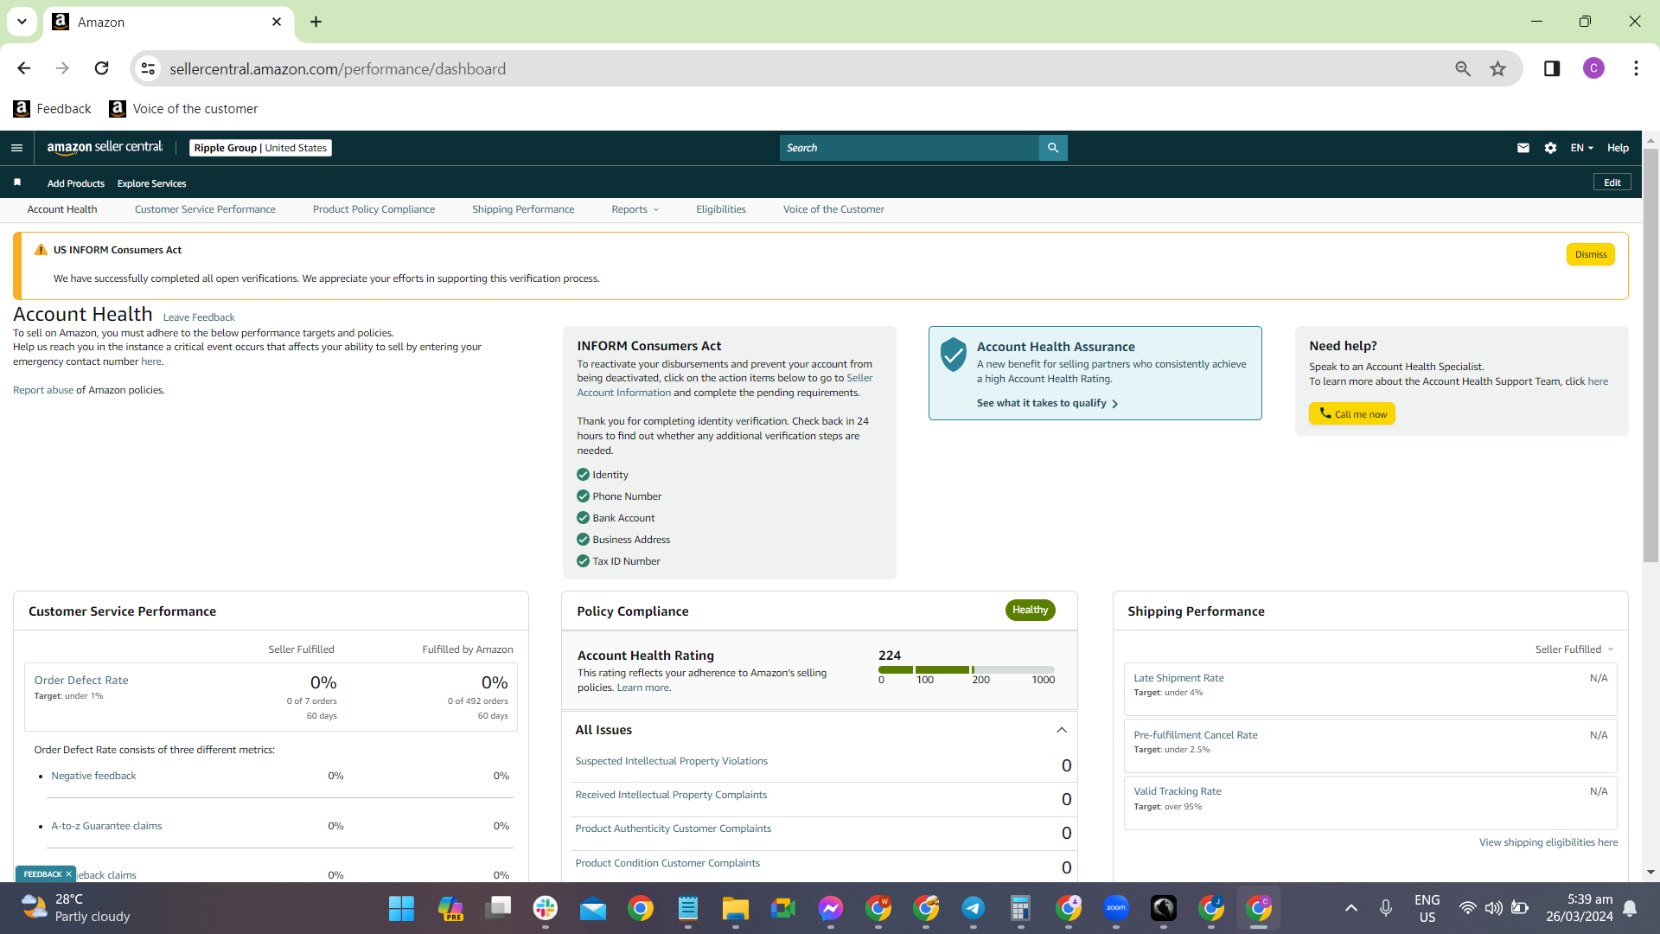
Task: Open the Help link in the header
Action: tap(1618, 148)
